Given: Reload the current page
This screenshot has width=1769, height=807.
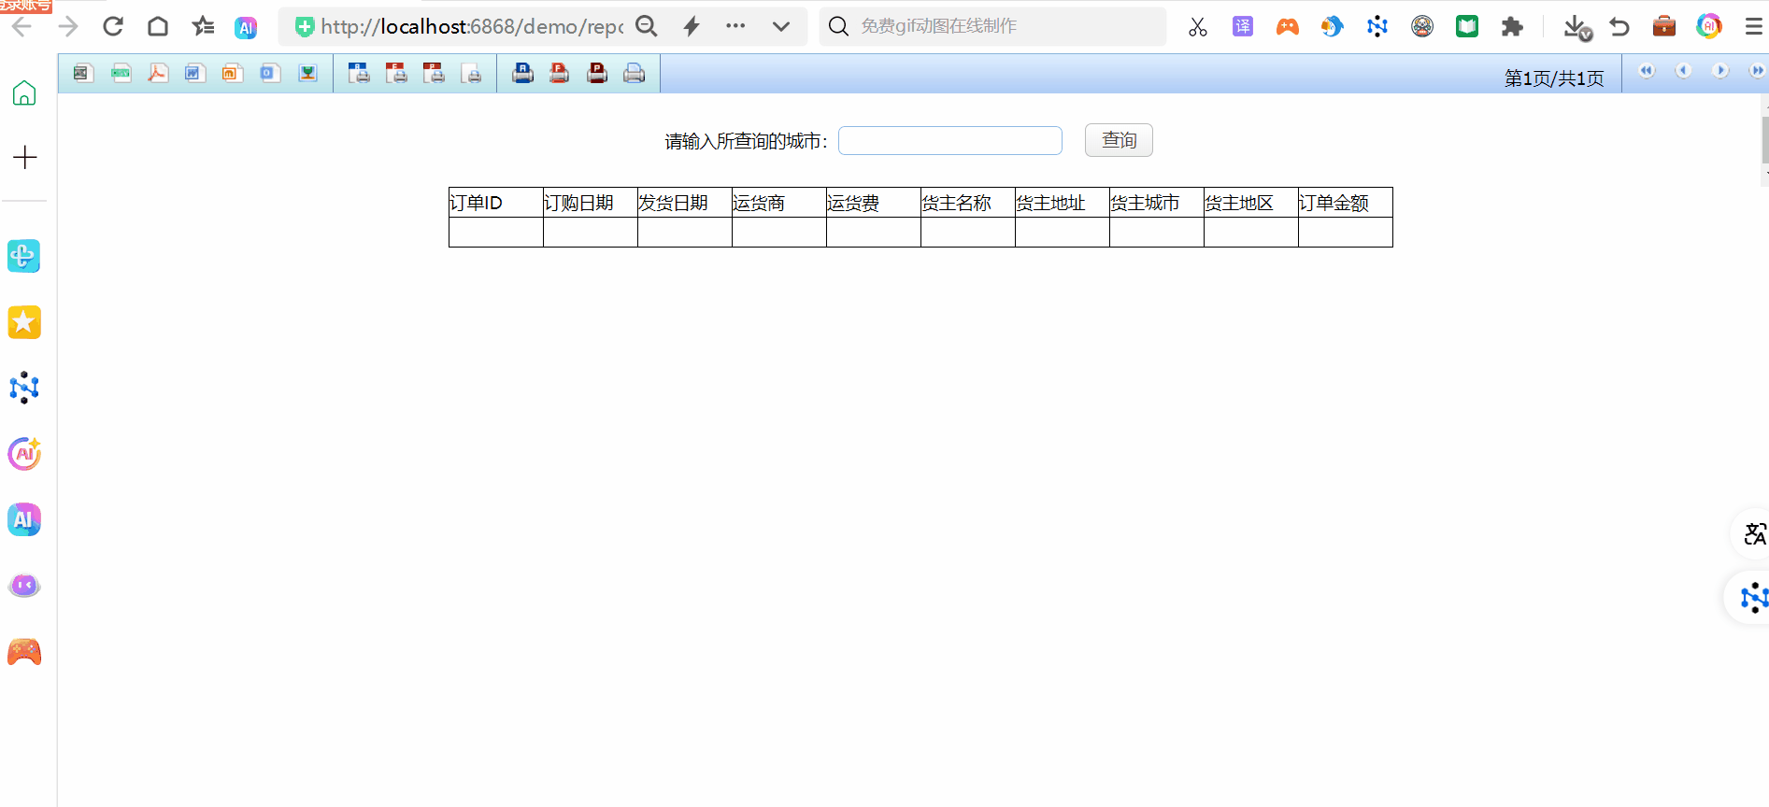Looking at the screenshot, I should [x=113, y=26].
